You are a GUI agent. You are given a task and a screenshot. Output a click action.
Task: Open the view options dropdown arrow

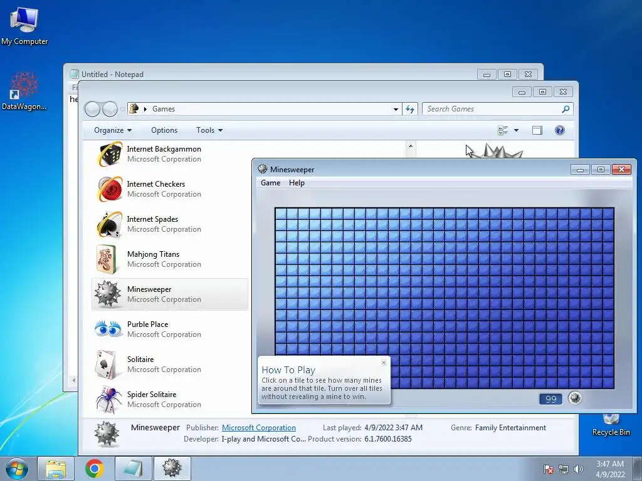point(517,130)
